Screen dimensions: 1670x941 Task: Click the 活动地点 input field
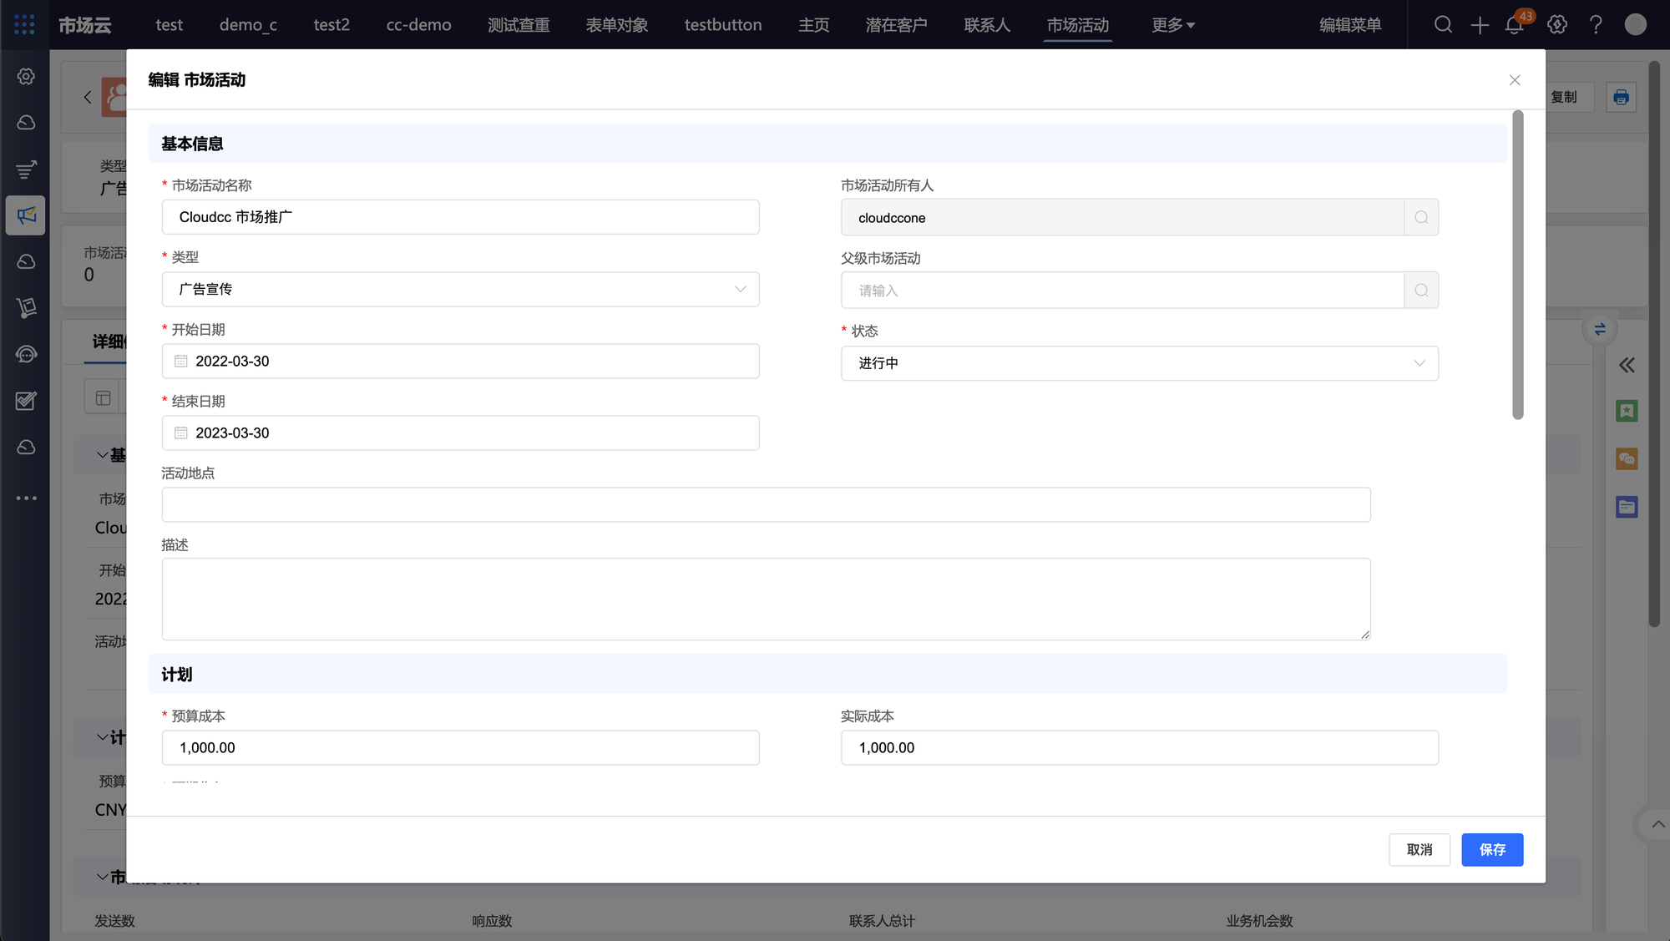[766, 504]
